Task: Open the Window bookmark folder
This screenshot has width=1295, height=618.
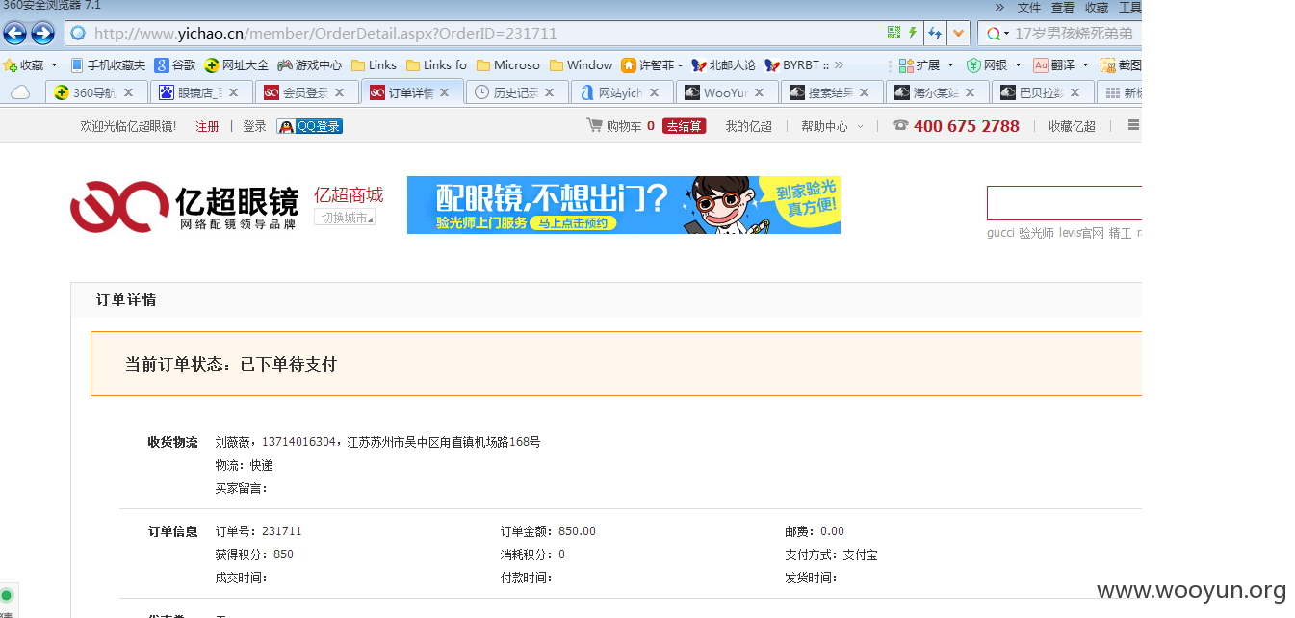Action: tap(582, 65)
